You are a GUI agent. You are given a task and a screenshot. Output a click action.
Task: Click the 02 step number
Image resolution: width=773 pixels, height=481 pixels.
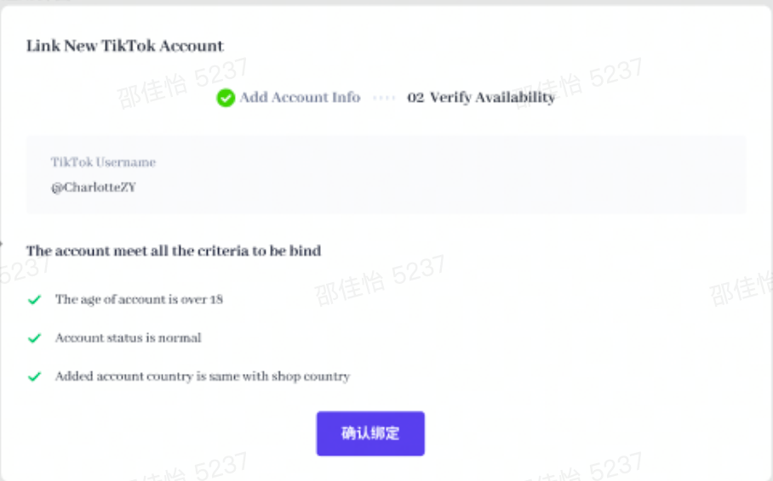click(x=415, y=98)
